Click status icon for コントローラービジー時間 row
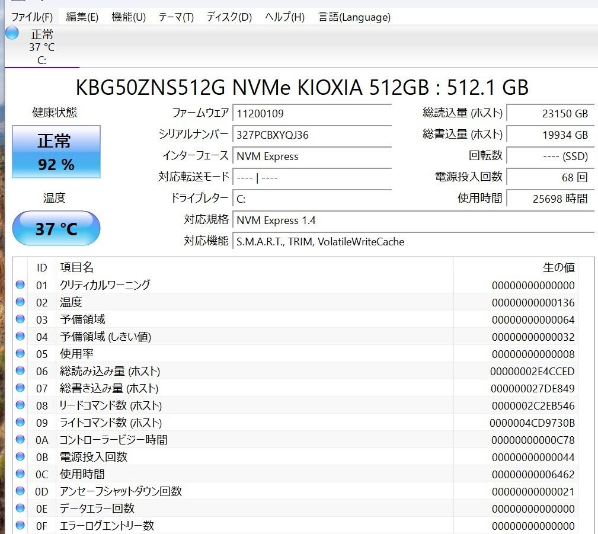 (20, 440)
